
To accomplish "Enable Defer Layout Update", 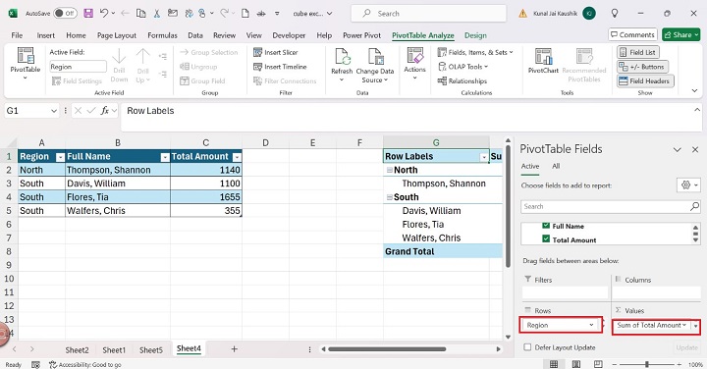I will [527, 347].
